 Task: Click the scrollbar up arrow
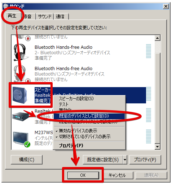[157, 38]
